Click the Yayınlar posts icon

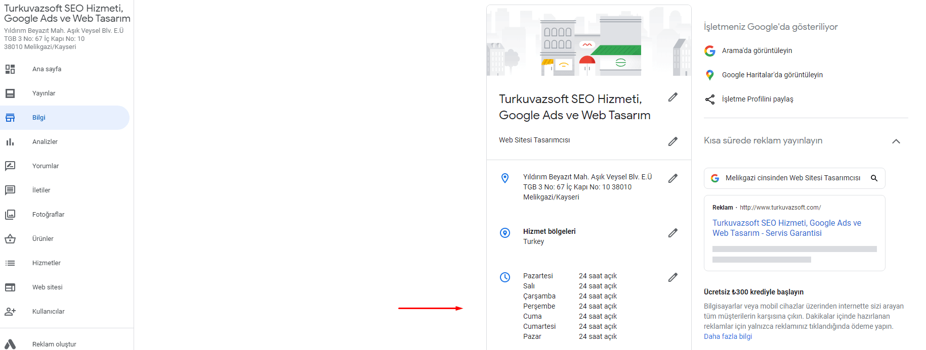click(10, 93)
